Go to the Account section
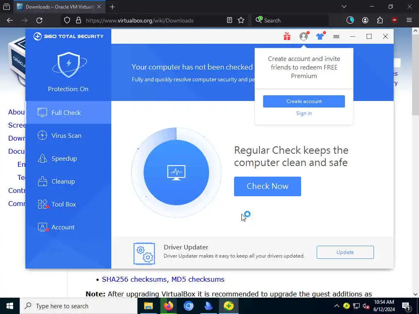Viewport: 419px width, 314px height. click(x=68, y=227)
